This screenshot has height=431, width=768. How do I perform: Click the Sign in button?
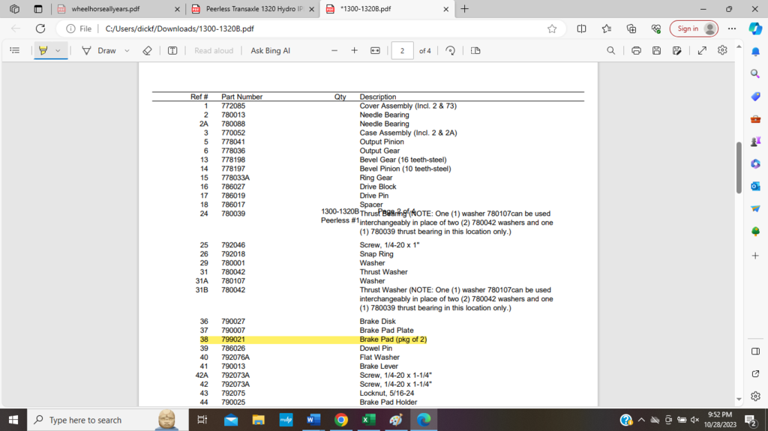[695, 28]
